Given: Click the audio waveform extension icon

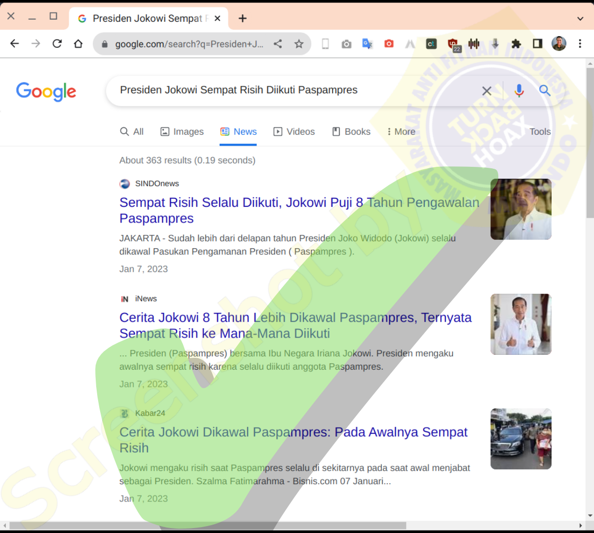Looking at the screenshot, I should [474, 44].
